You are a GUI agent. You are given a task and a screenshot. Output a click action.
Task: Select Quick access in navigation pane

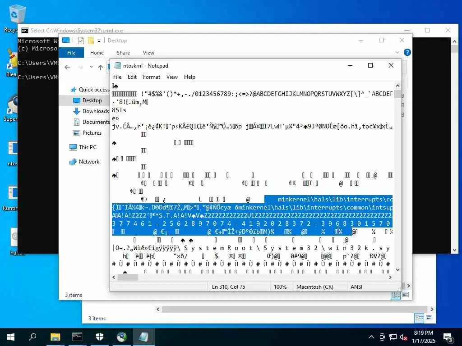tap(90, 90)
